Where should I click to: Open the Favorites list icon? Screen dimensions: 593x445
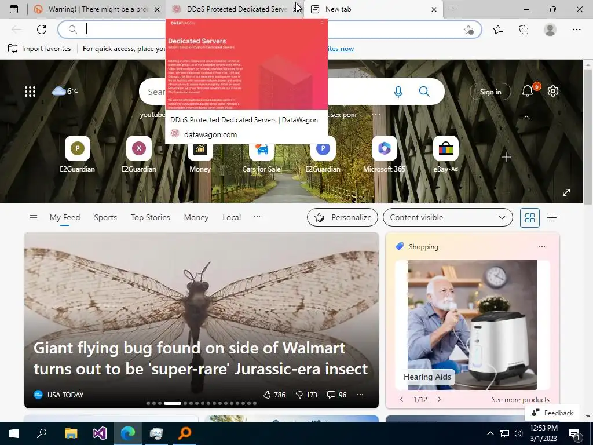(498, 30)
